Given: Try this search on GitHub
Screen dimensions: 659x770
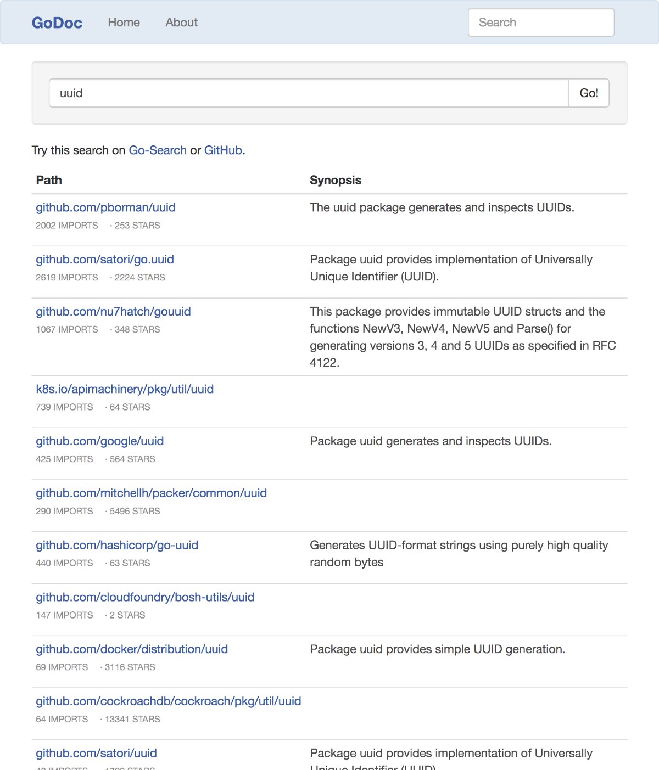Looking at the screenshot, I should [x=223, y=150].
